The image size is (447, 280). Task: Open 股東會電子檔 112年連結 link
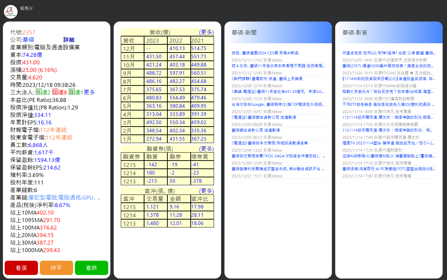point(56,137)
